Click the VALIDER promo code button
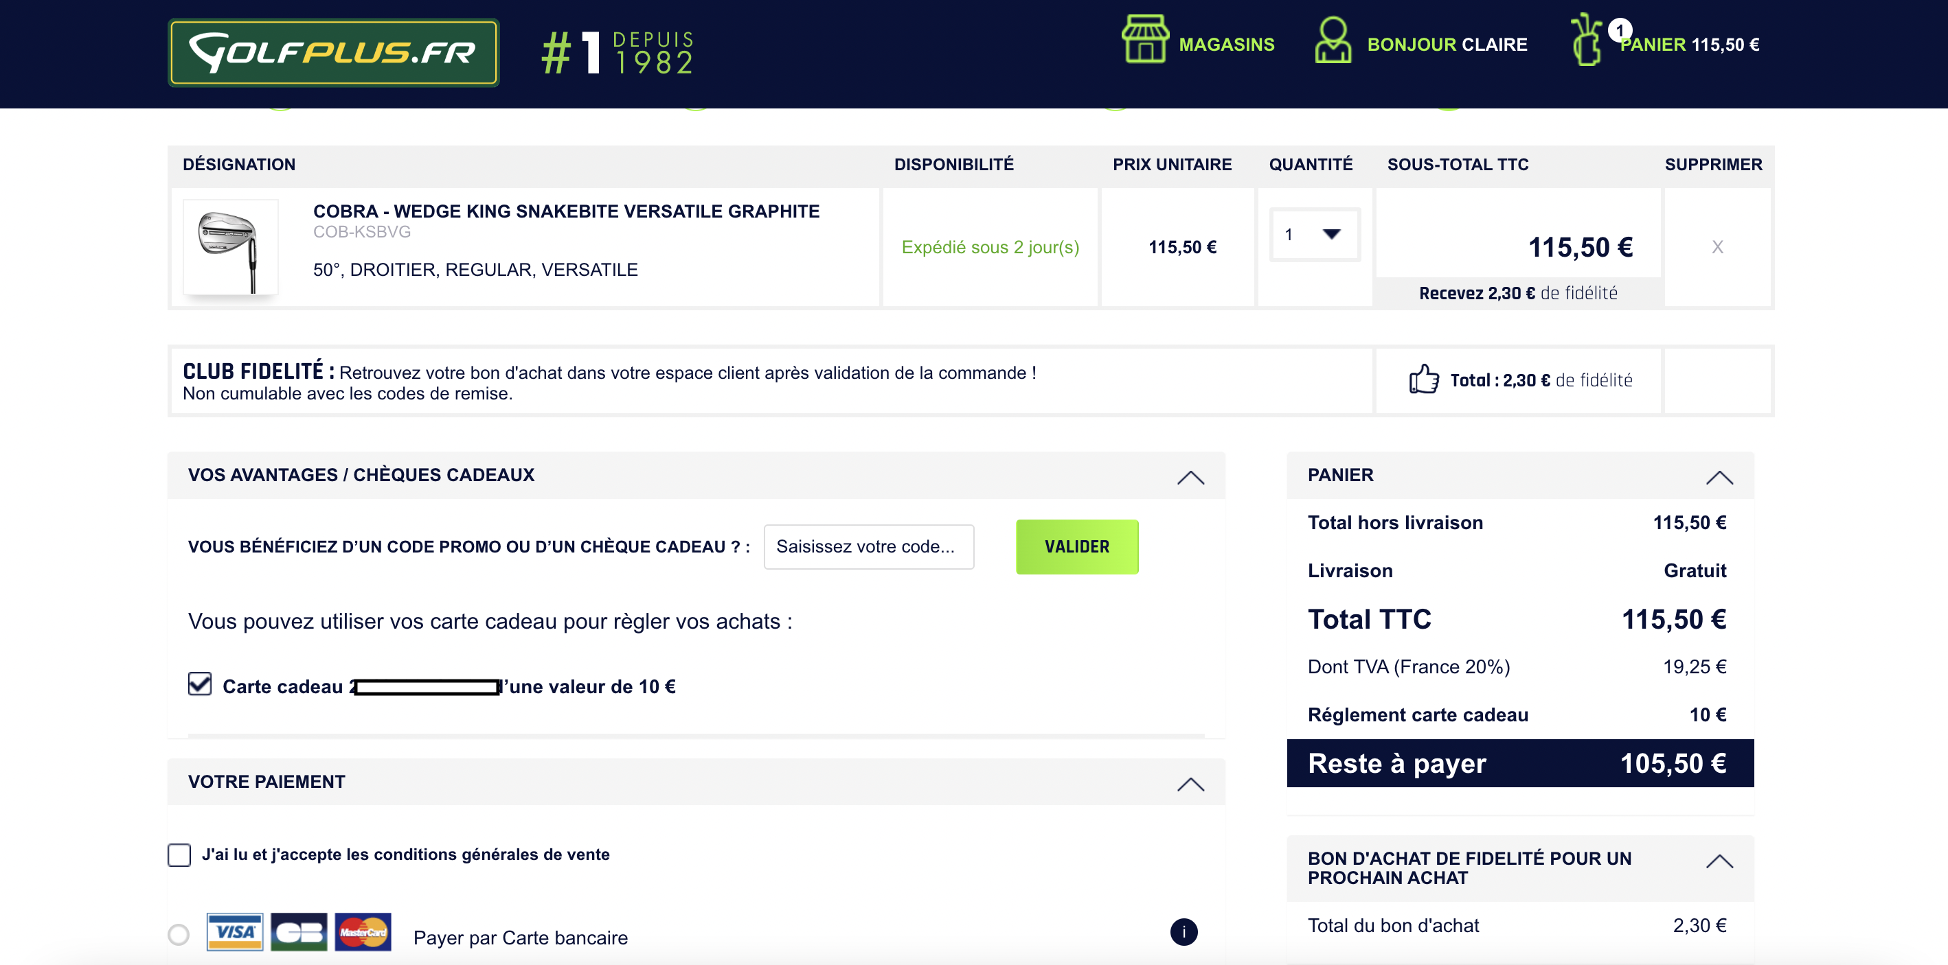Screen dimensions: 1948x965 pos(1077,546)
